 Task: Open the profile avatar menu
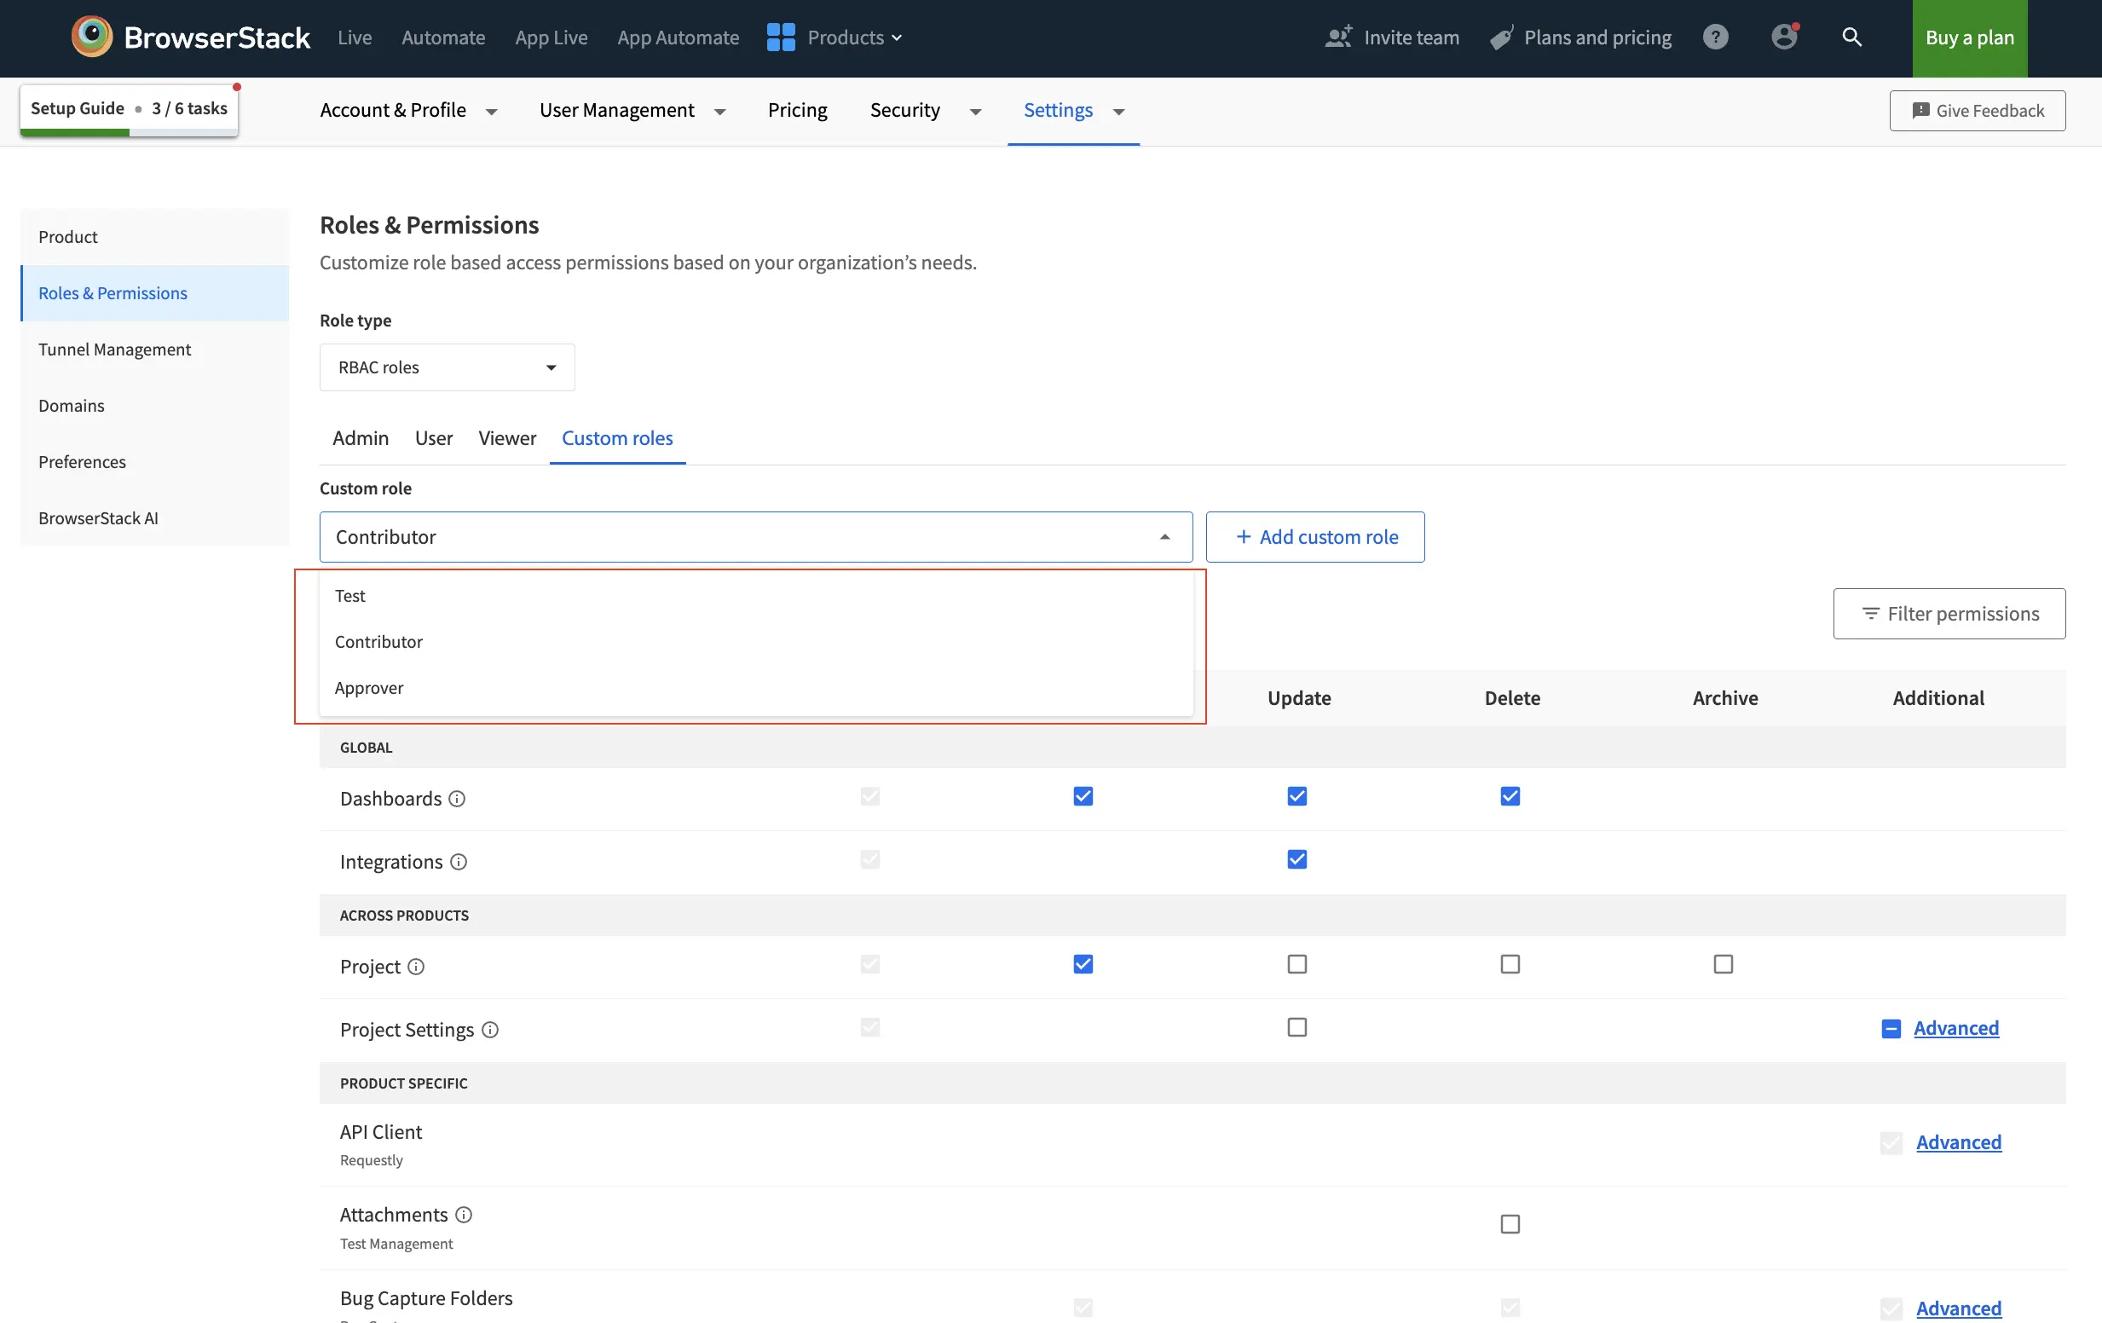[1784, 37]
